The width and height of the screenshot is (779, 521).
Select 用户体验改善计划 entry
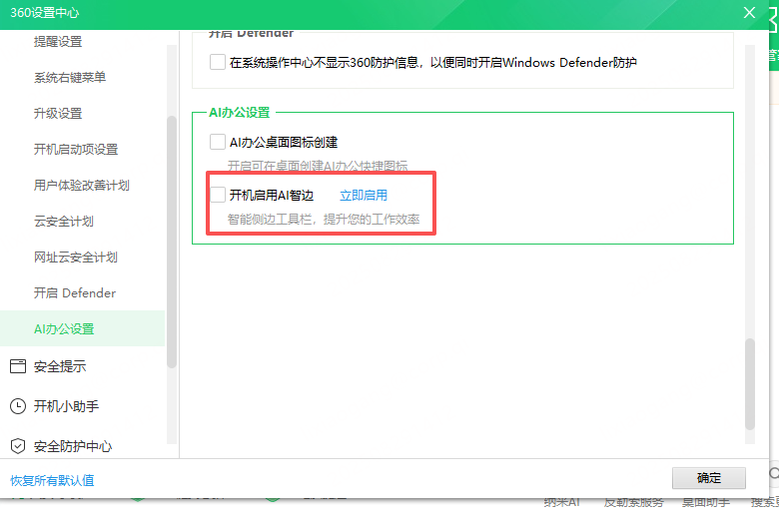click(x=82, y=186)
